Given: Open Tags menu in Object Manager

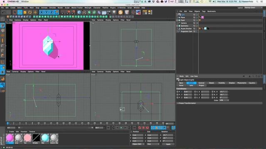Looking at the screenshot, I should [x=204, y=11].
